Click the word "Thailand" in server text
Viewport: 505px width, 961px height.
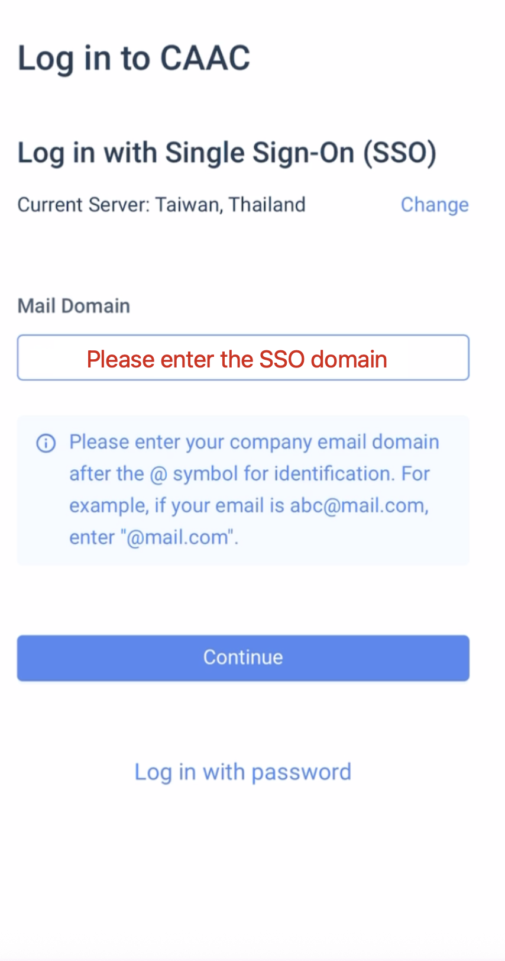[x=267, y=205]
